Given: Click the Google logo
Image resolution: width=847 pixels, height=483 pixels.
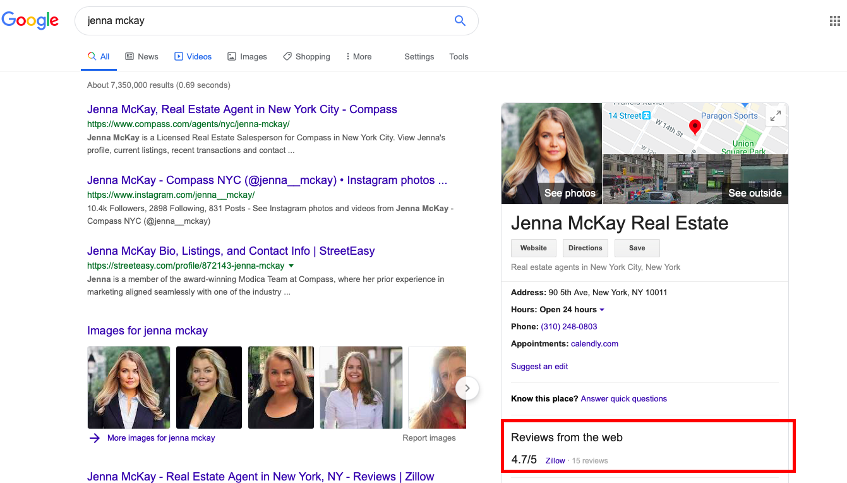Looking at the screenshot, I should 30,20.
